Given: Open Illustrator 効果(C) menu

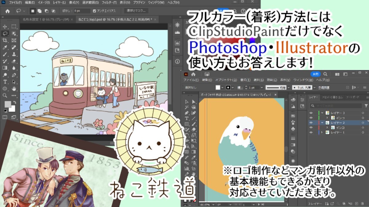Looking at the screenshot, I should click(x=272, y=80).
